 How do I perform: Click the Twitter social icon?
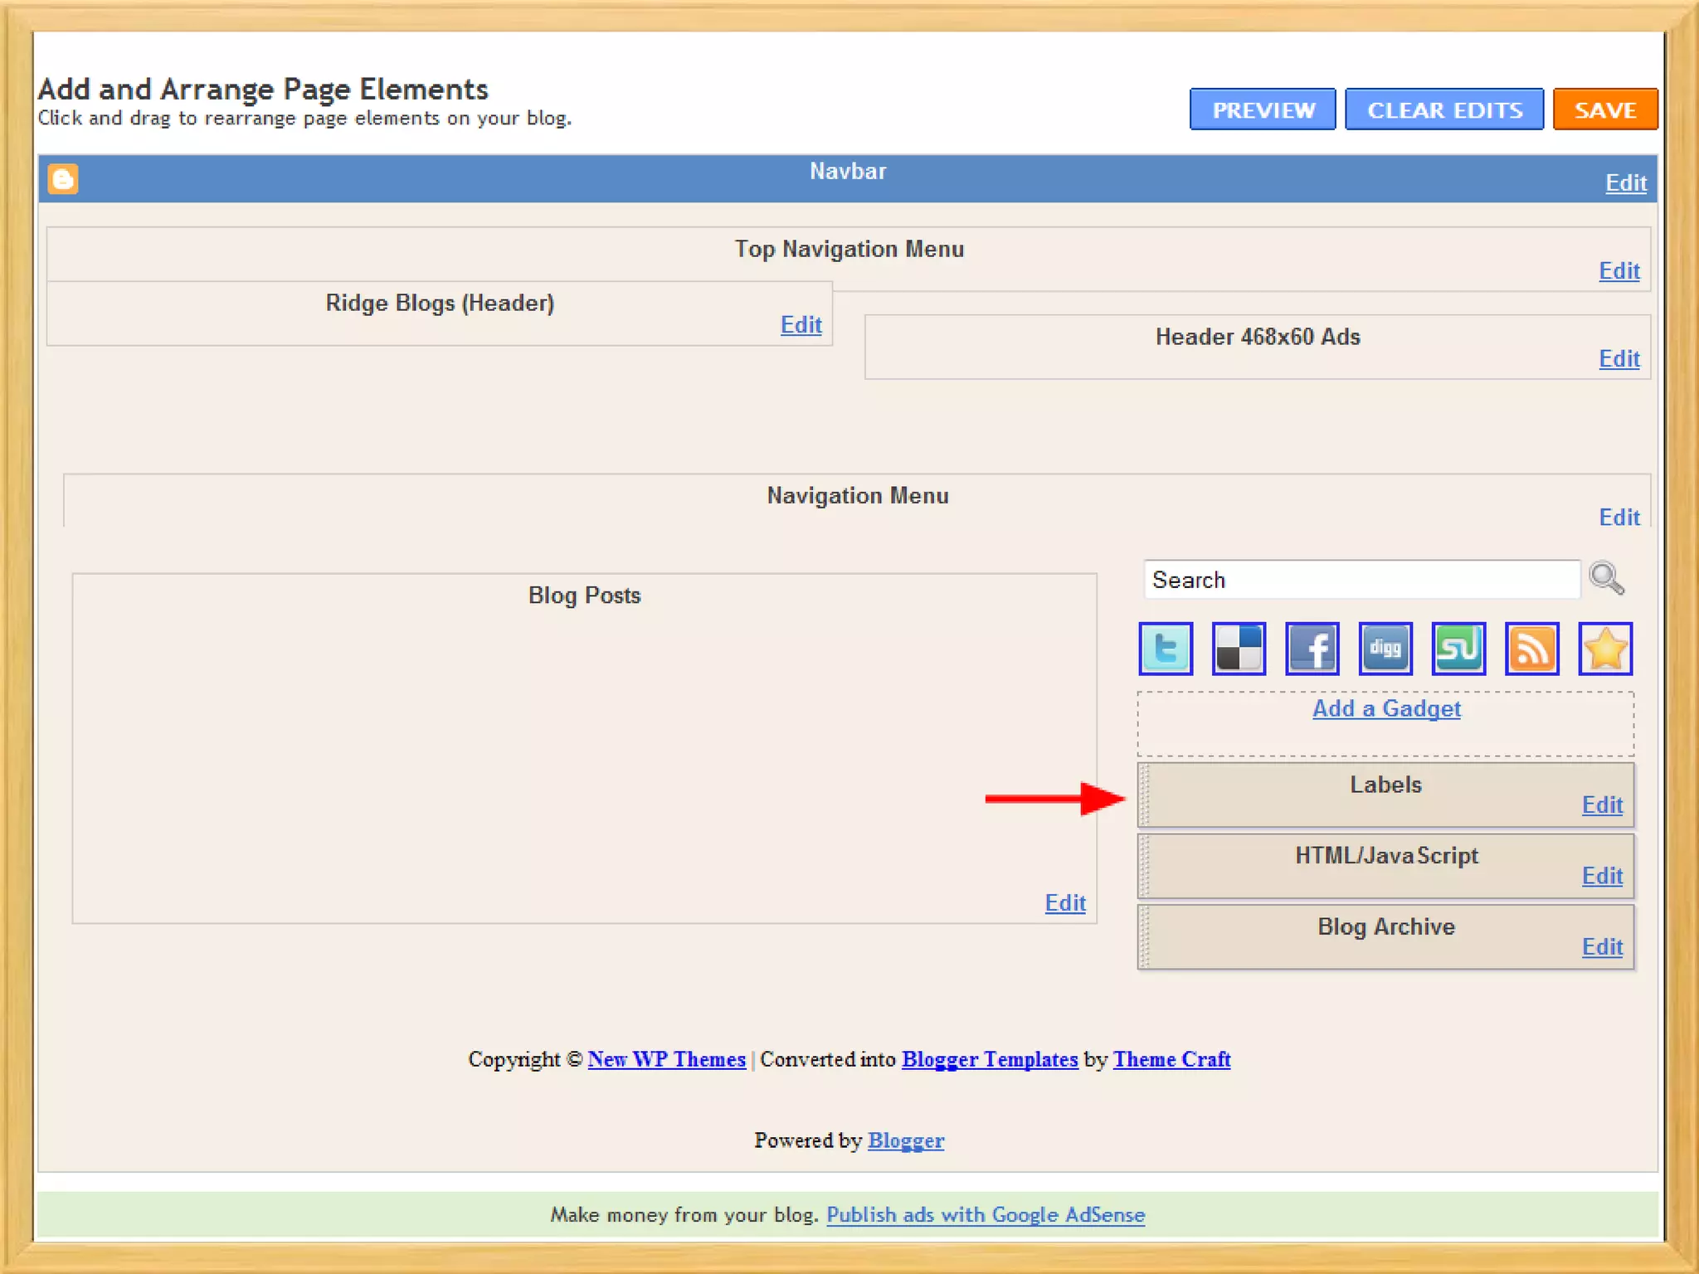1166,649
